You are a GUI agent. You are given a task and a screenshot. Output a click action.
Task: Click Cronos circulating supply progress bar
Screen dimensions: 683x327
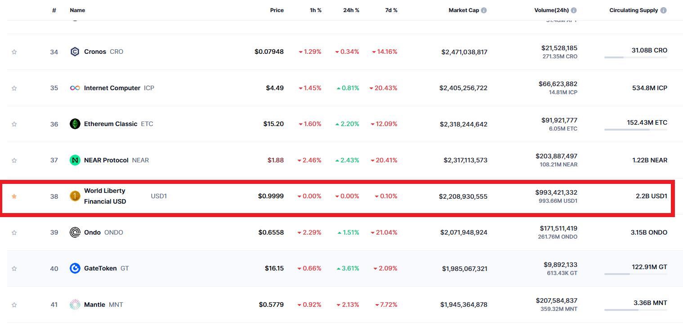pyautogui.click(x=636, y=57)
